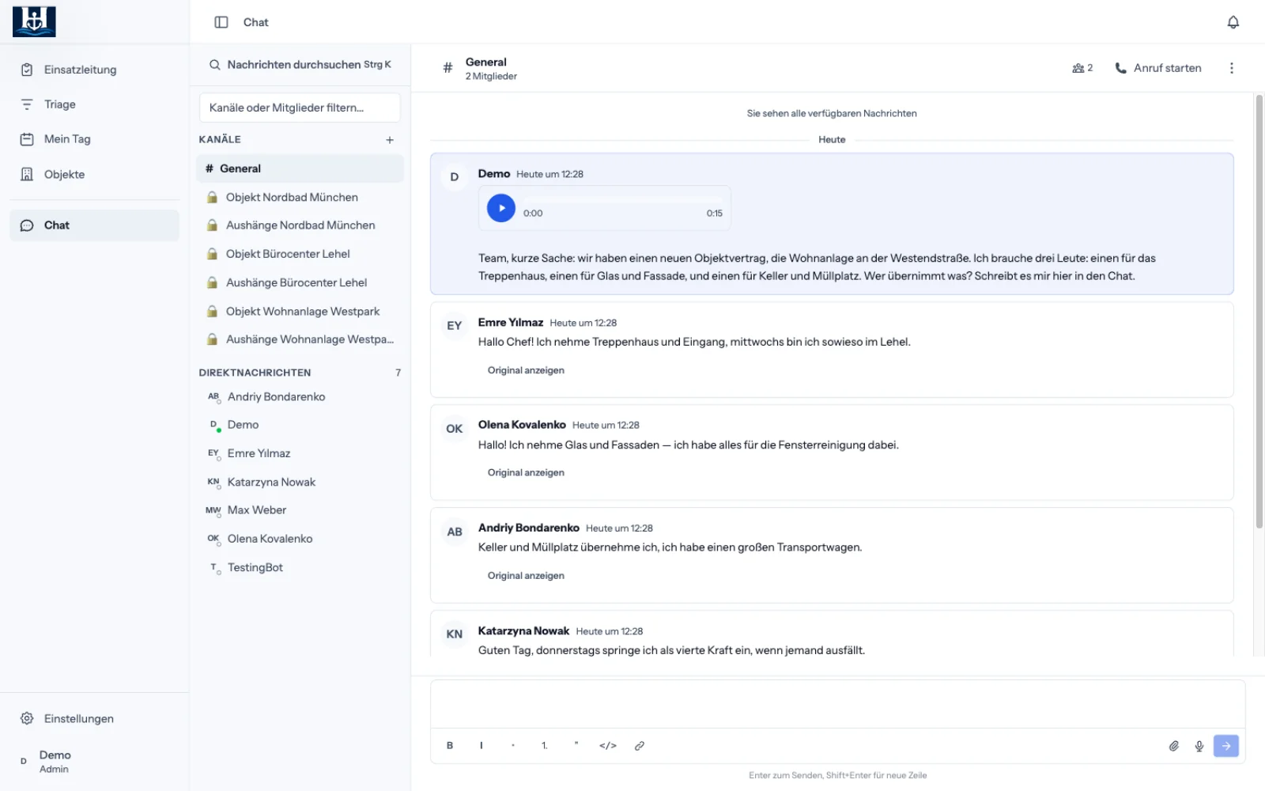Toggle italic formatting

coord(481,746)
